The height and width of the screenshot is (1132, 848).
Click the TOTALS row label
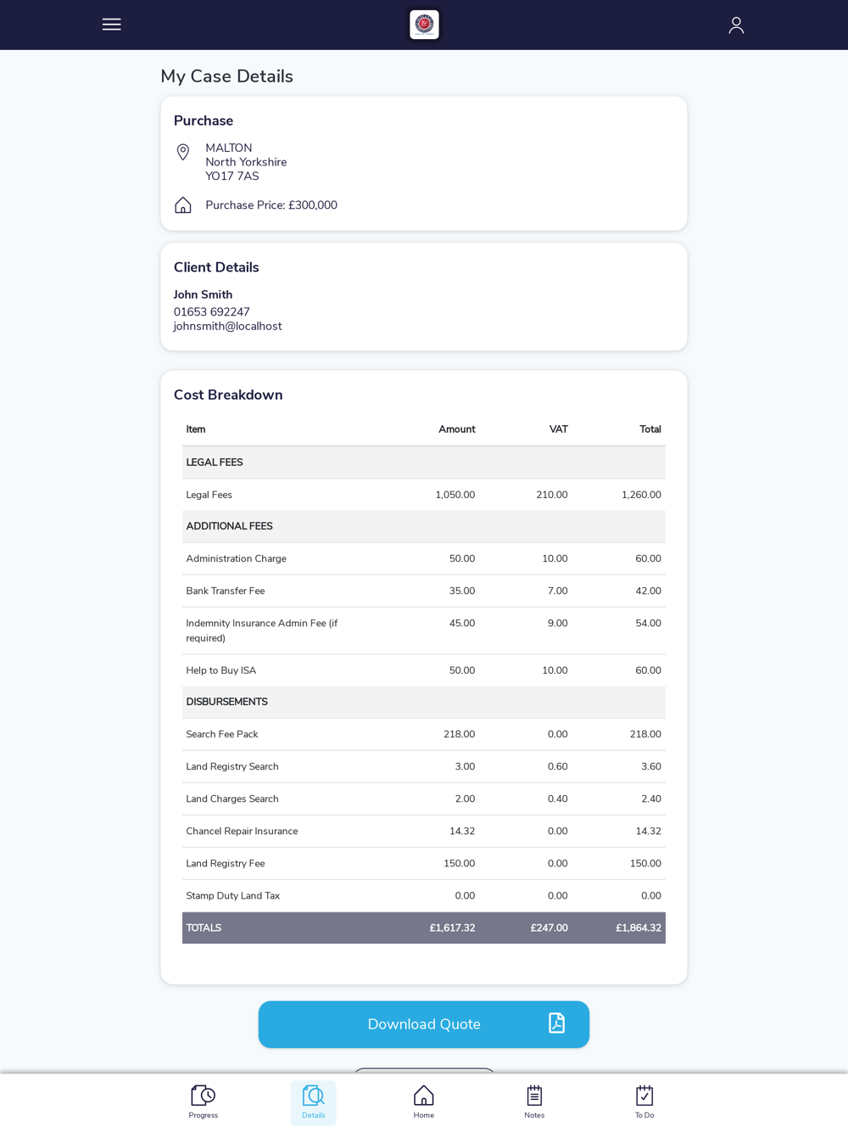click(x=204, y=928)
